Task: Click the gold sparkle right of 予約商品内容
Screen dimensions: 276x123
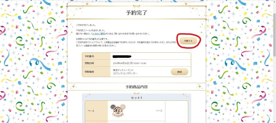Action: 200,86
